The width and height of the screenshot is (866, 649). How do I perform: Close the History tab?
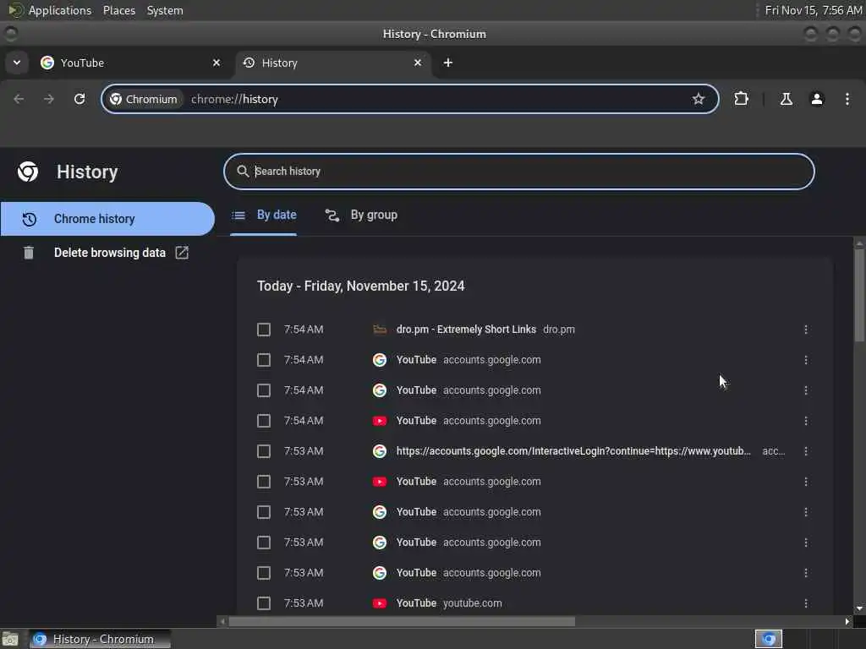(x=418, y=63)
